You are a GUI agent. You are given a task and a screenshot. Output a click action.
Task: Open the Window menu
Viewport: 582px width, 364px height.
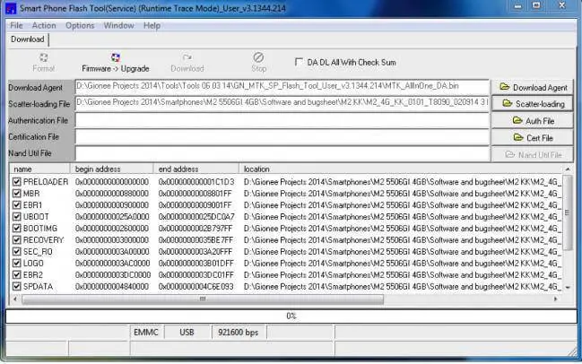pyautogui.click(x=118, y=26)
